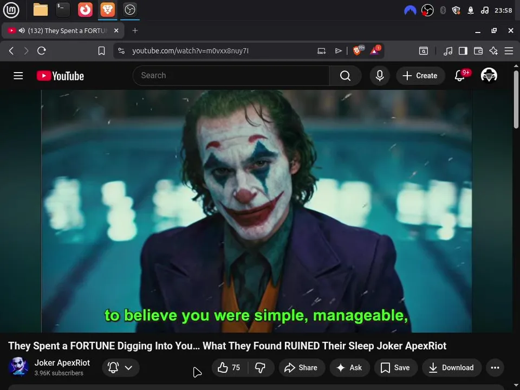Viewport: 520px width, 390px height.
Task: Open the account avatar menu
Action: 489,75
